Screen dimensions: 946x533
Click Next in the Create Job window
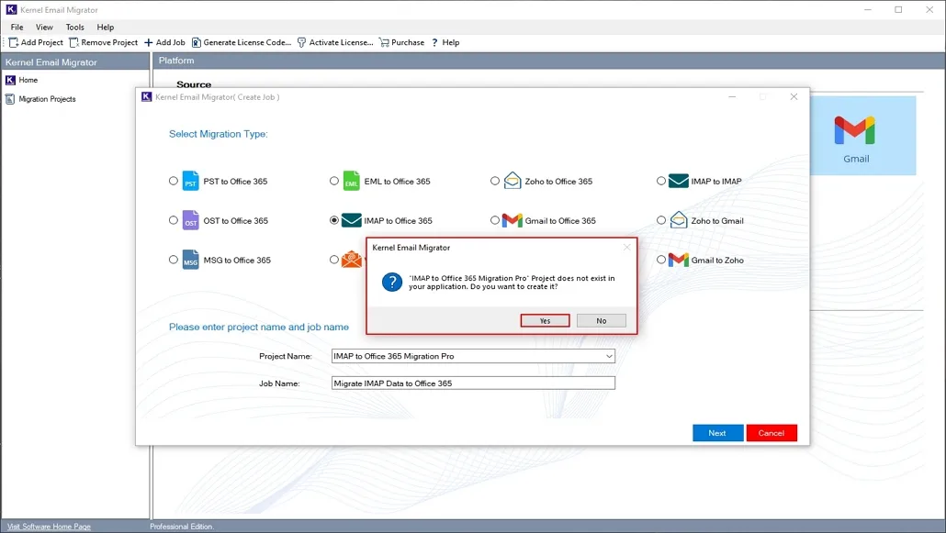(x=717, y=432)
